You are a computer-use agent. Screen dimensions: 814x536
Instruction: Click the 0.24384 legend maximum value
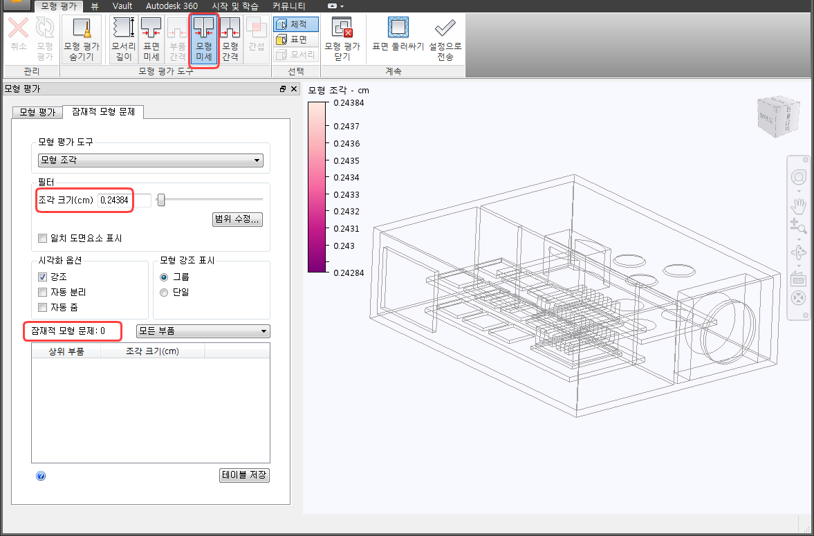[x=349, y=103]
